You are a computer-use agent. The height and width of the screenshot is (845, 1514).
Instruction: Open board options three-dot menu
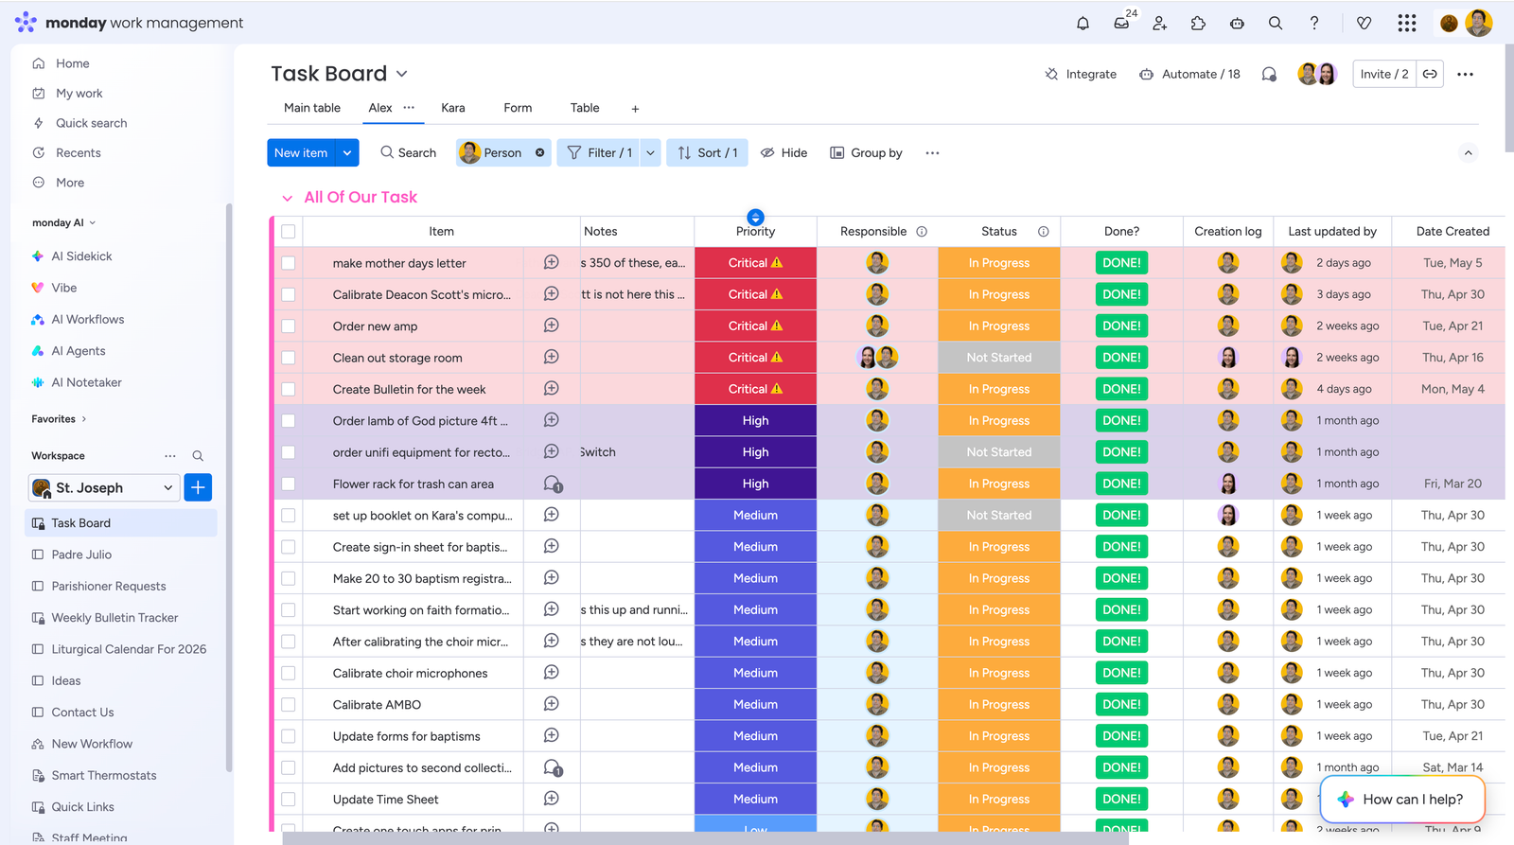[x=1465, y=74]
